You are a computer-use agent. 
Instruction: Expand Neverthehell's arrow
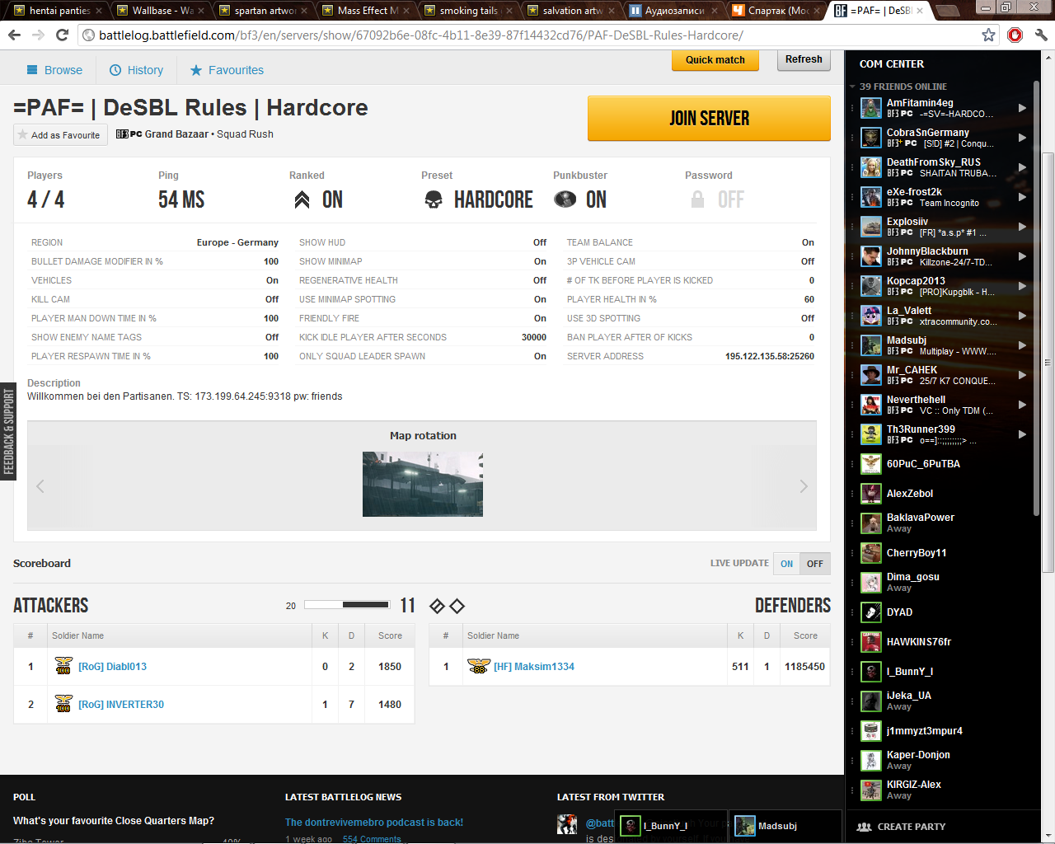point(1022,405)
